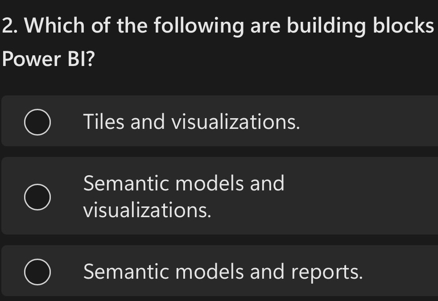
Task: Click the "Semantic models and" line of option two
Action: [184, 183]
